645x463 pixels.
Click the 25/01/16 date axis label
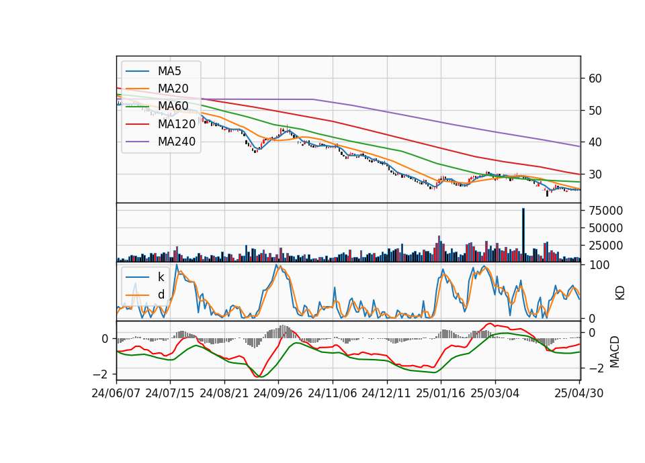pyautogui.click(x=441, y=393)
